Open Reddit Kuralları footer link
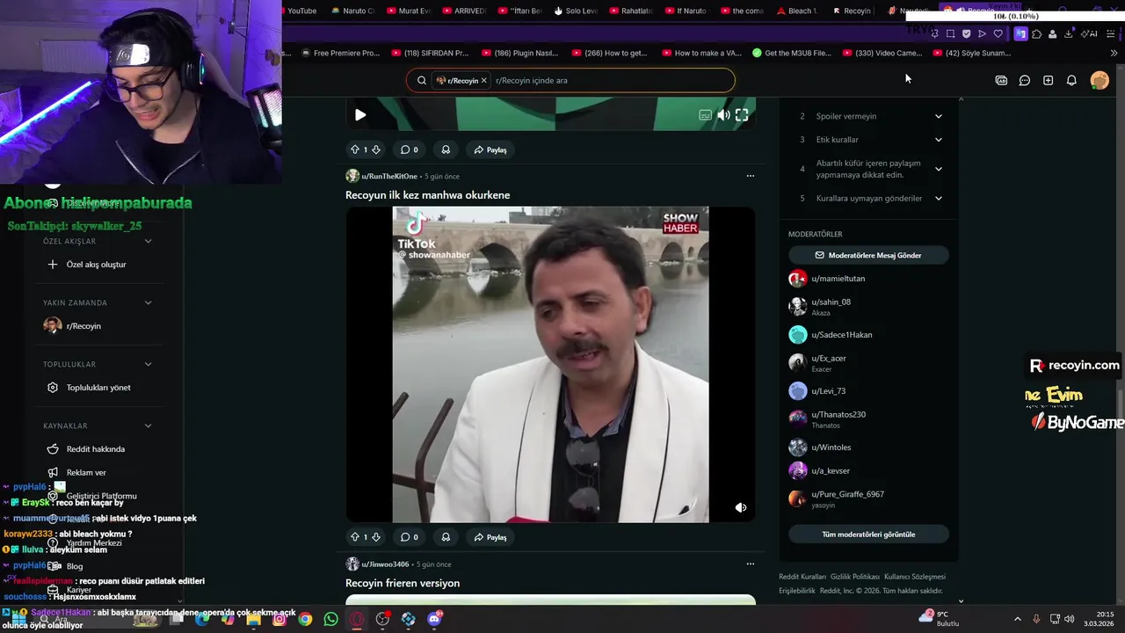1125x633 pixels. 802,577
